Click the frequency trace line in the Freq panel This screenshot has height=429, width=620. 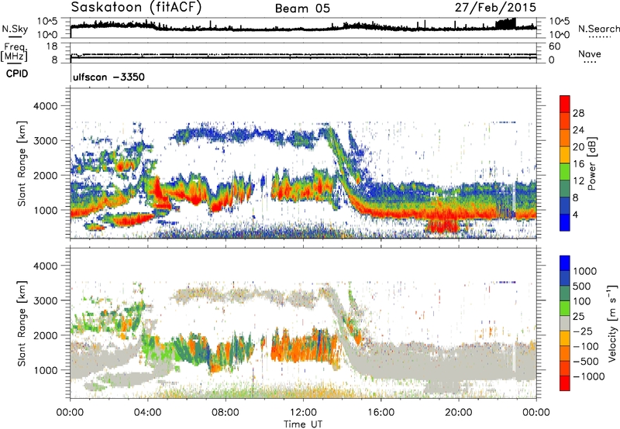tap(303, 57)
